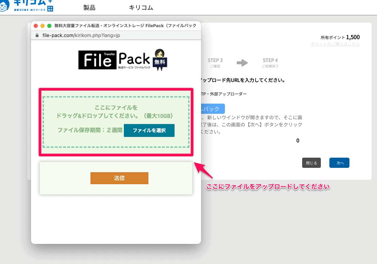Click the ファイル保存期間：2週間 text
Screen dimensions: 377x264
click(90, 130)
